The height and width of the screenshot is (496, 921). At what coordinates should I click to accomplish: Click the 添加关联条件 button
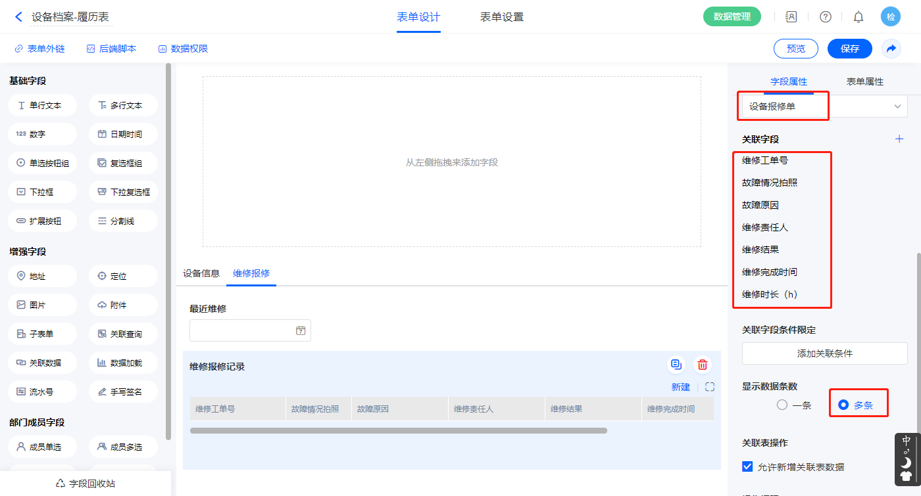point(824,353)
